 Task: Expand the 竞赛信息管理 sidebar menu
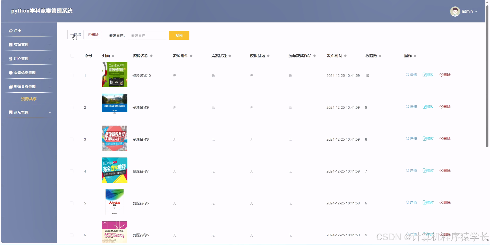click(x=29, y=73)
